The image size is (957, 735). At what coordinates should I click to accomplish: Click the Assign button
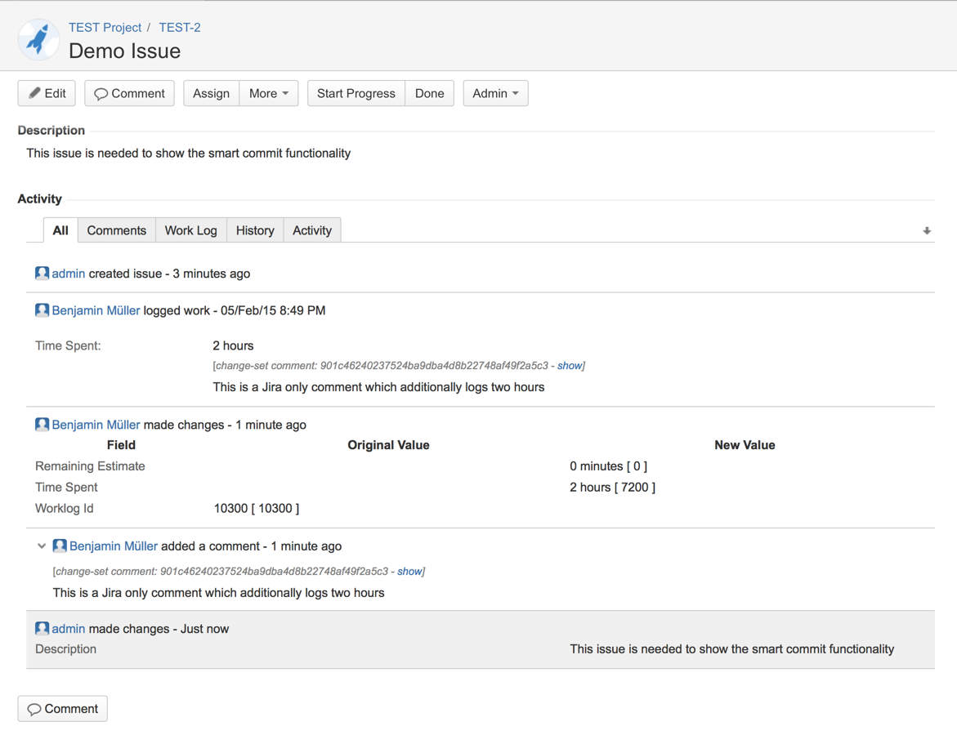click(x=211, y=93)
